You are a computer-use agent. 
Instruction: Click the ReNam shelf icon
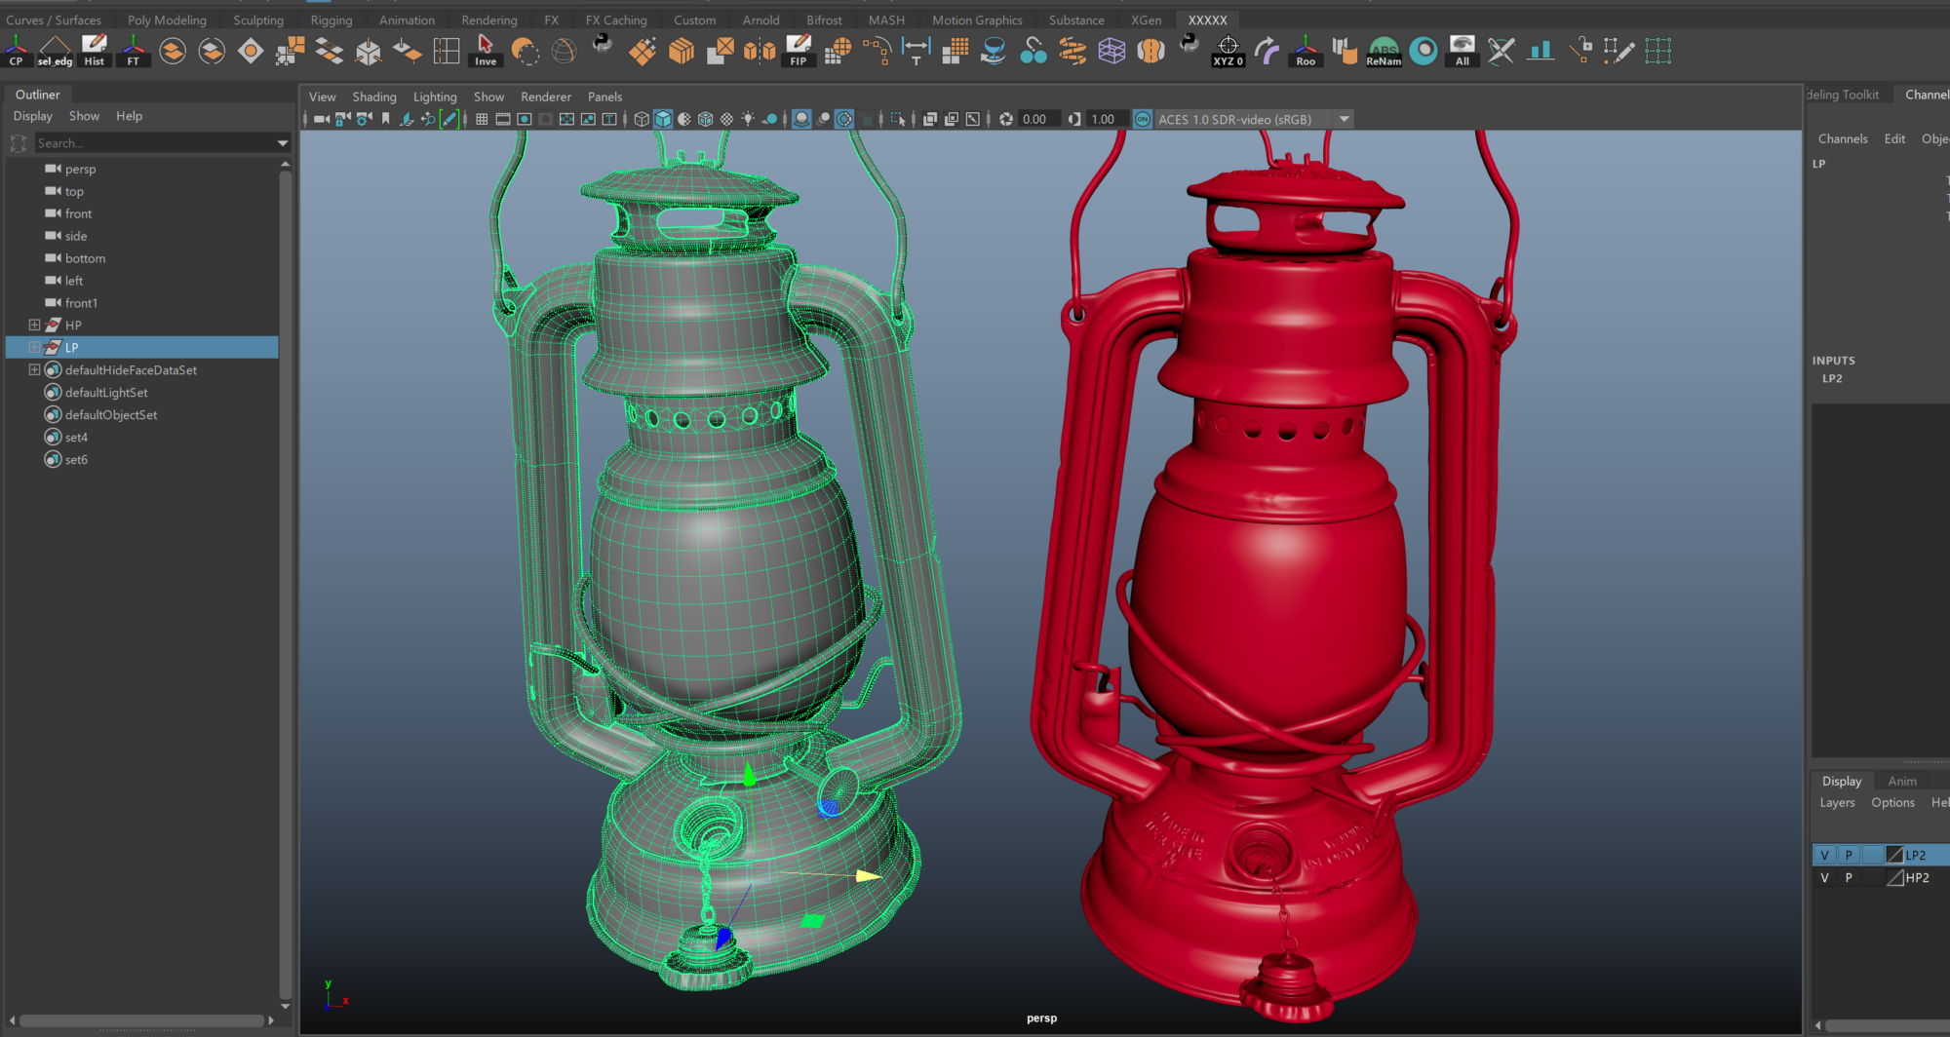click(x=1383, y=51)
